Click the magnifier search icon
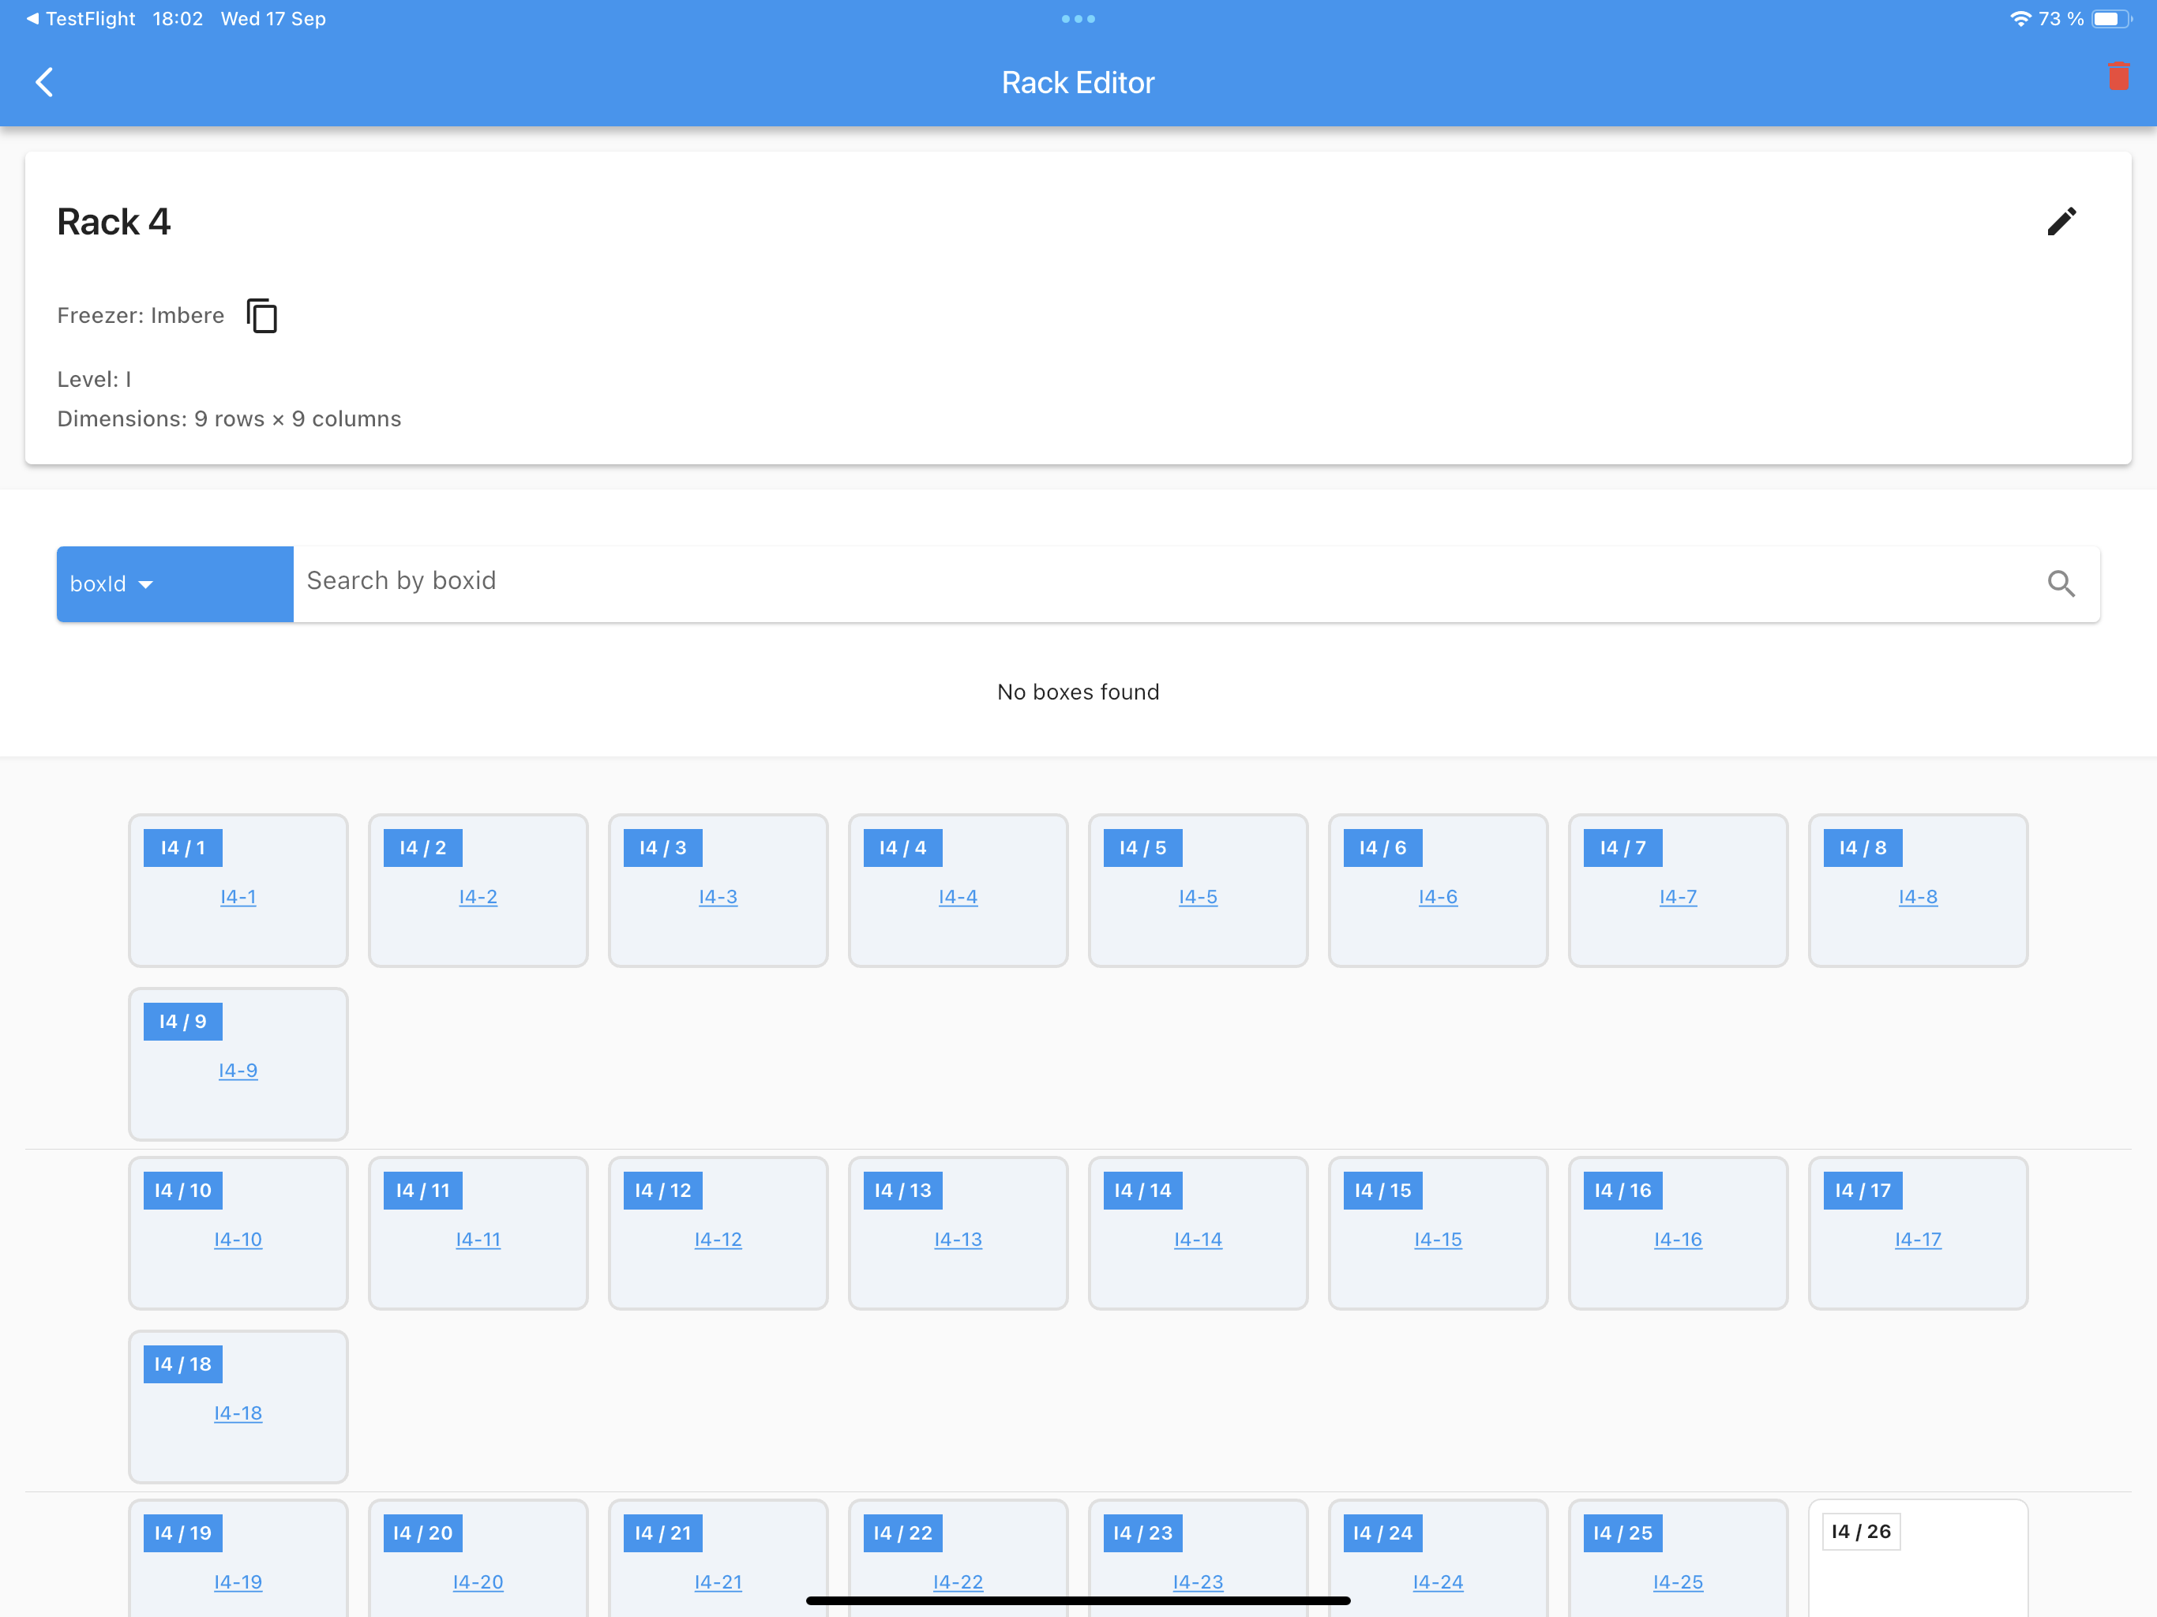Screen dimensions: 2157x1617 point(2061,583)
